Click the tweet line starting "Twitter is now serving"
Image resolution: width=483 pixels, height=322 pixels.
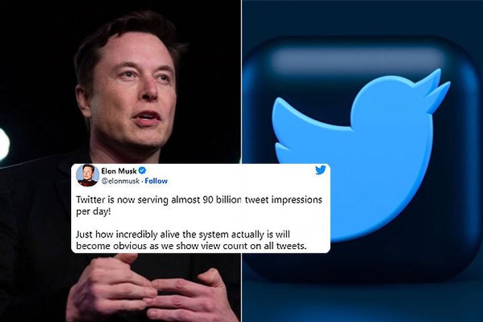[199, 200]
